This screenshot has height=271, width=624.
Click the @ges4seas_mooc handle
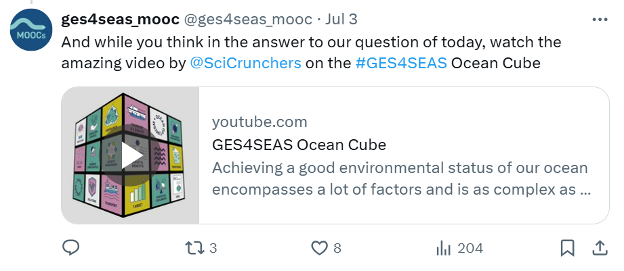(250, 19)
